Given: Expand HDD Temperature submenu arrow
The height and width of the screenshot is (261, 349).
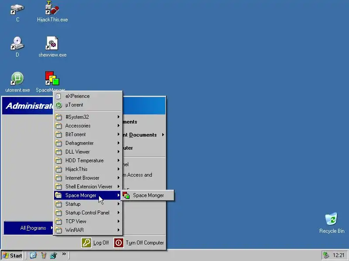Looking at the screenshot, I should 119,161.
